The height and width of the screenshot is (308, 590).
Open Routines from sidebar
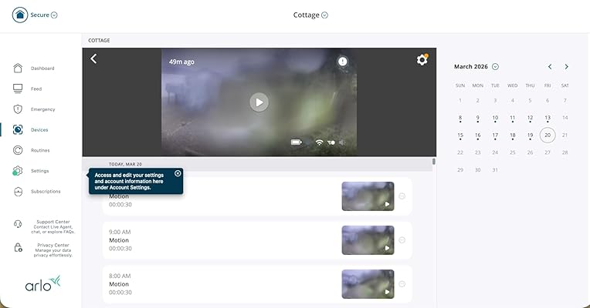(x=40, y=150)
